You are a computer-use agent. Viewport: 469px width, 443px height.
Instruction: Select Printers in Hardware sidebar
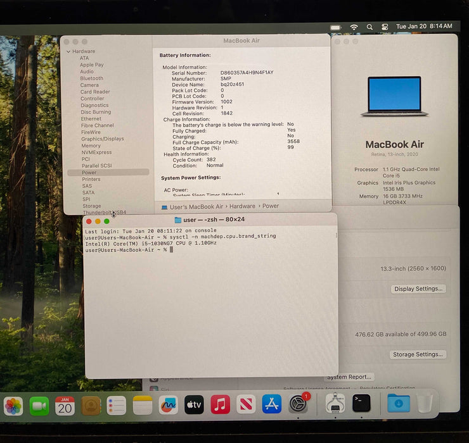[91, 179]
